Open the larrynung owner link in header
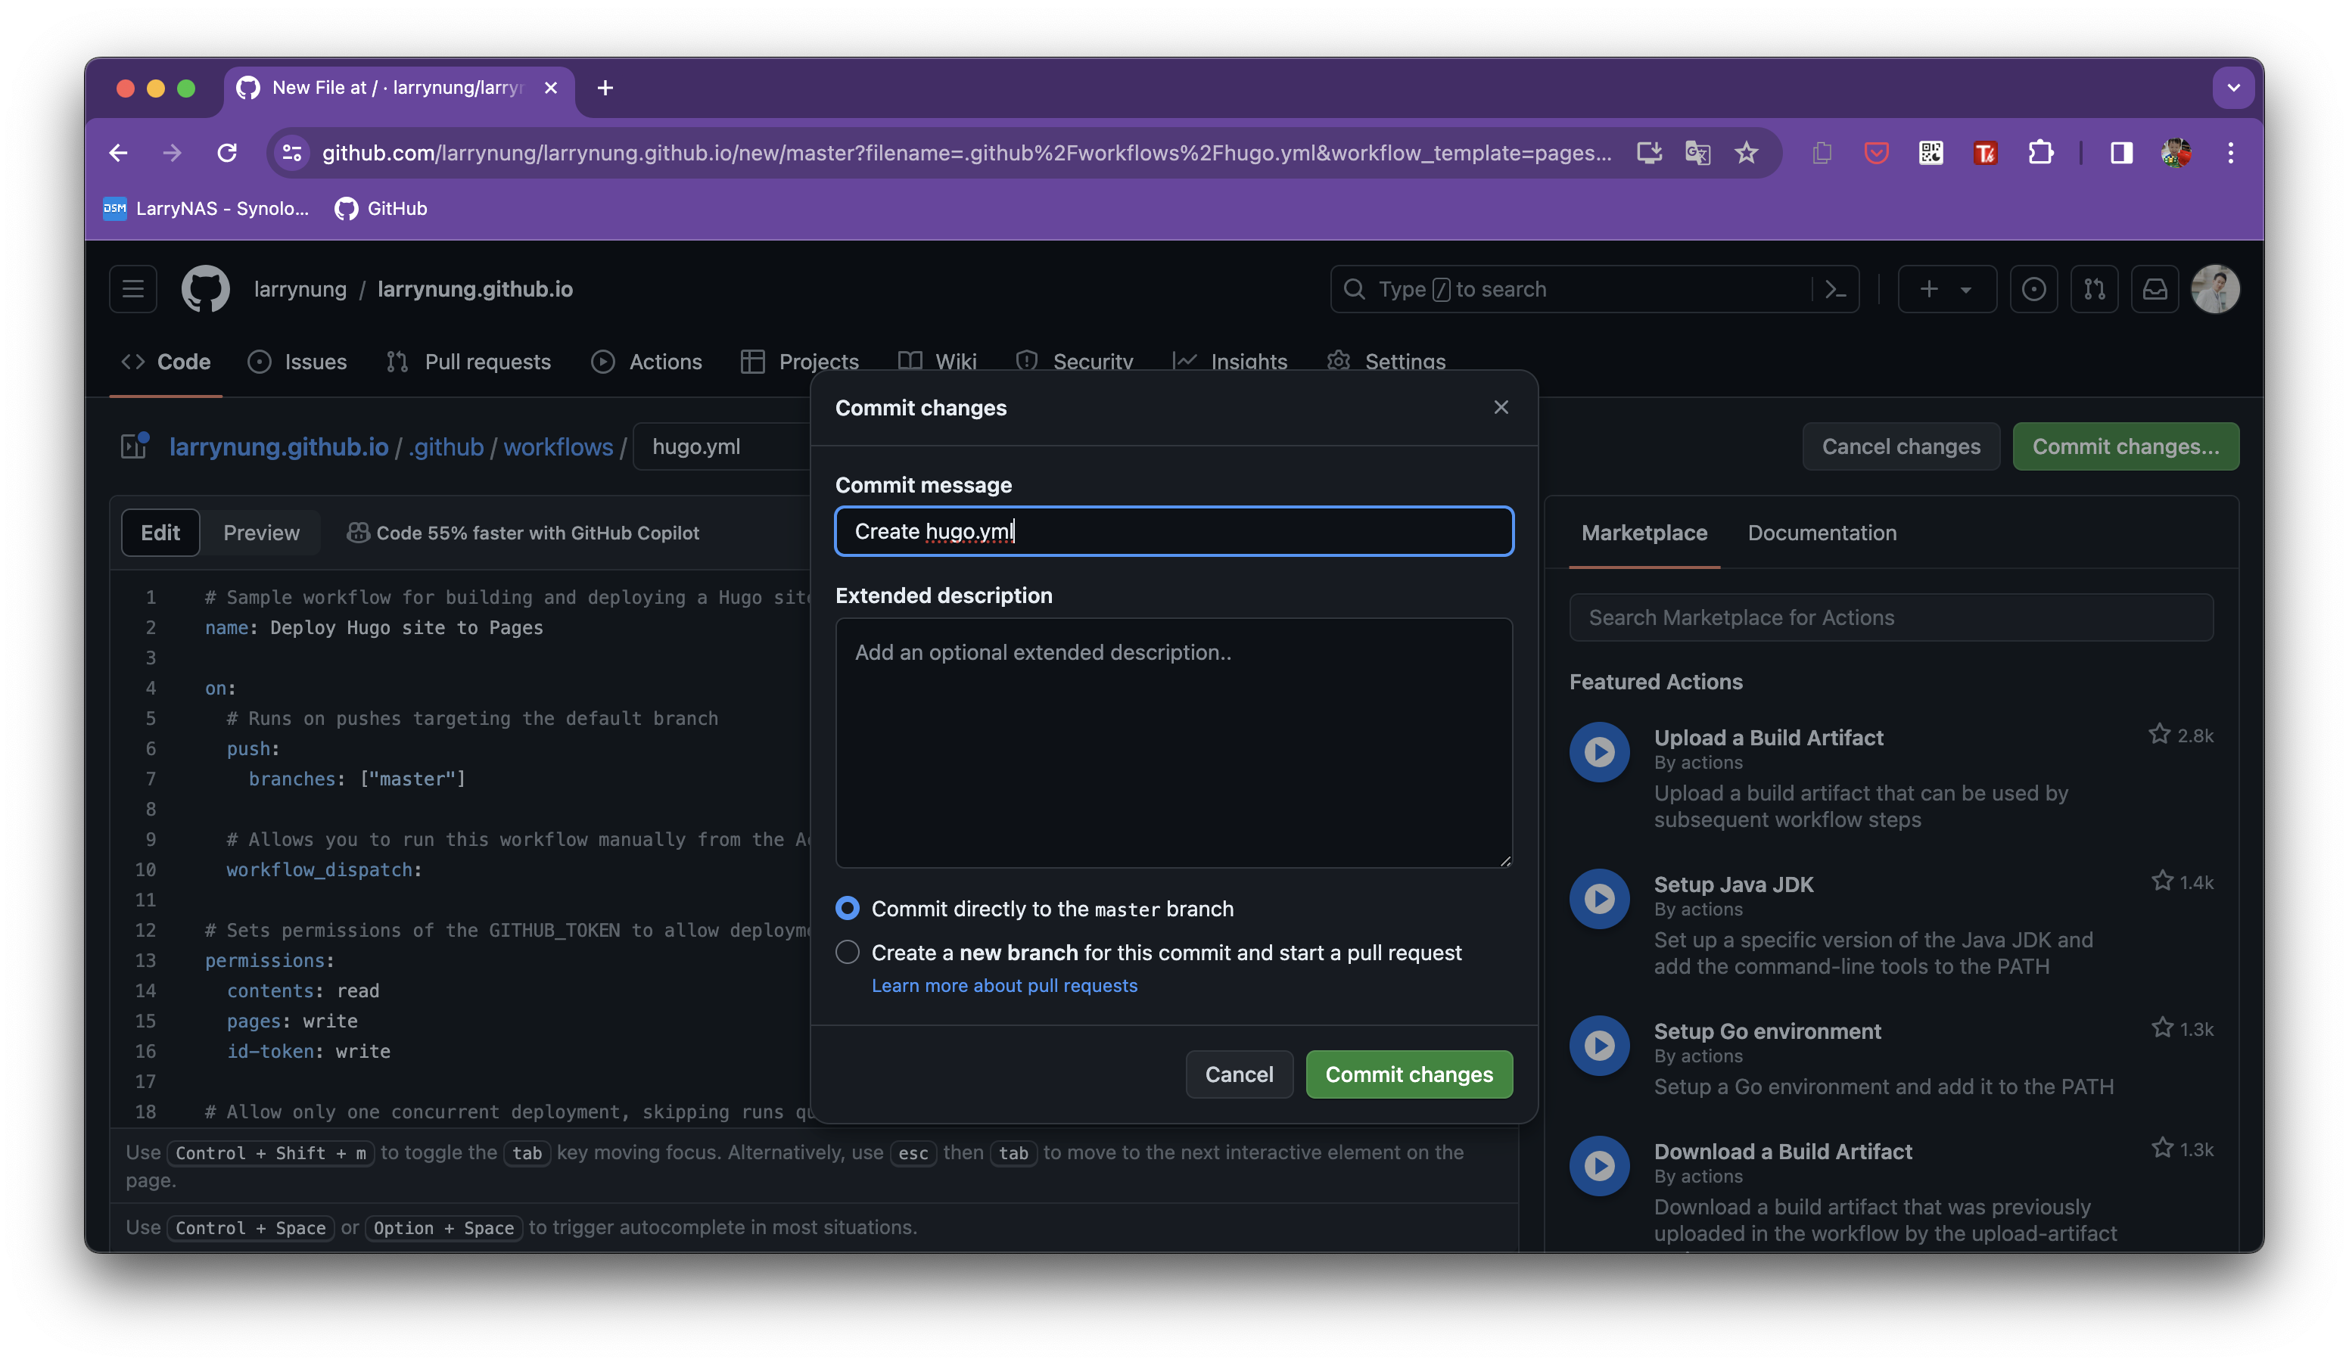The image size is (2349, 1365). (x=300, y=289)
